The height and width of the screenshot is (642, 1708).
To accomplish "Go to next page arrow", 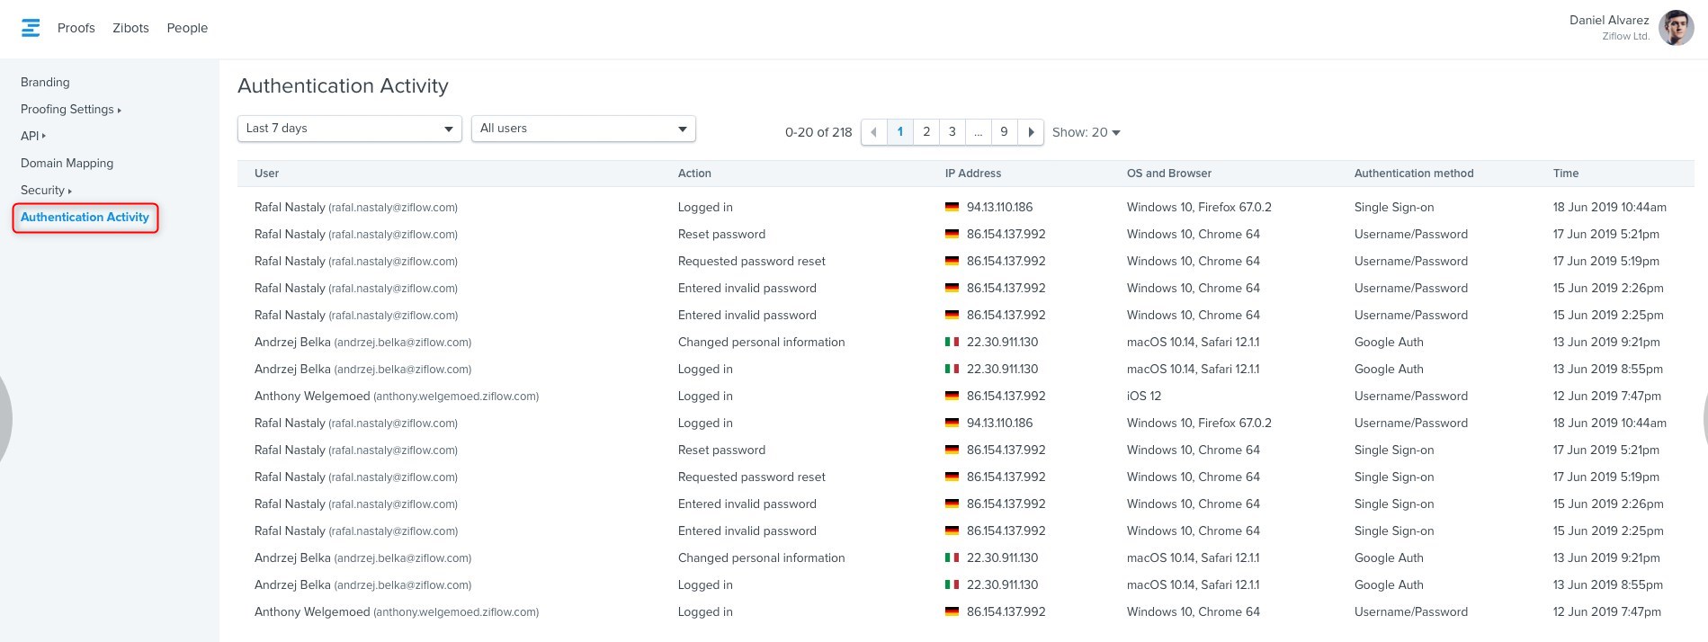I will click(1031, 132).
